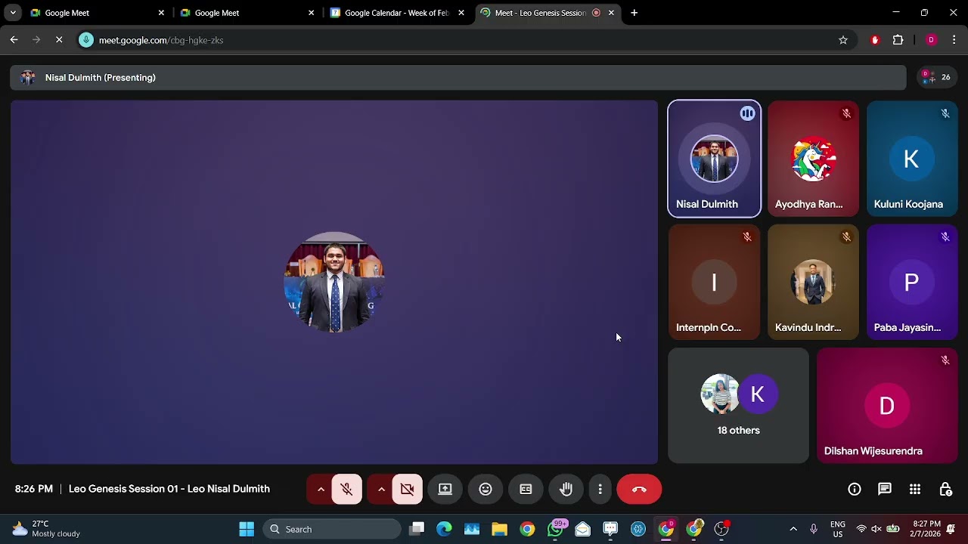Click the taskbar Search box
Viewport: 968px width, 544px height.
tap(331, 529)
